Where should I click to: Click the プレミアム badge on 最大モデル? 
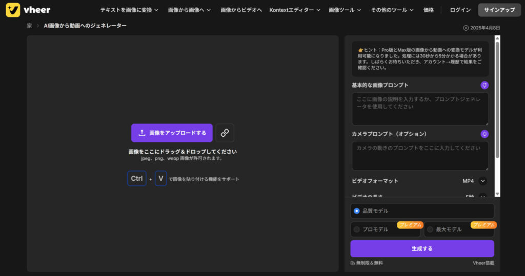coord(483,225)
